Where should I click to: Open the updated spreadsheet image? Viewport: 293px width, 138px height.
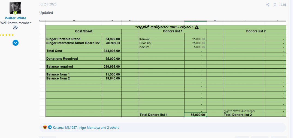tap(162, 69)
